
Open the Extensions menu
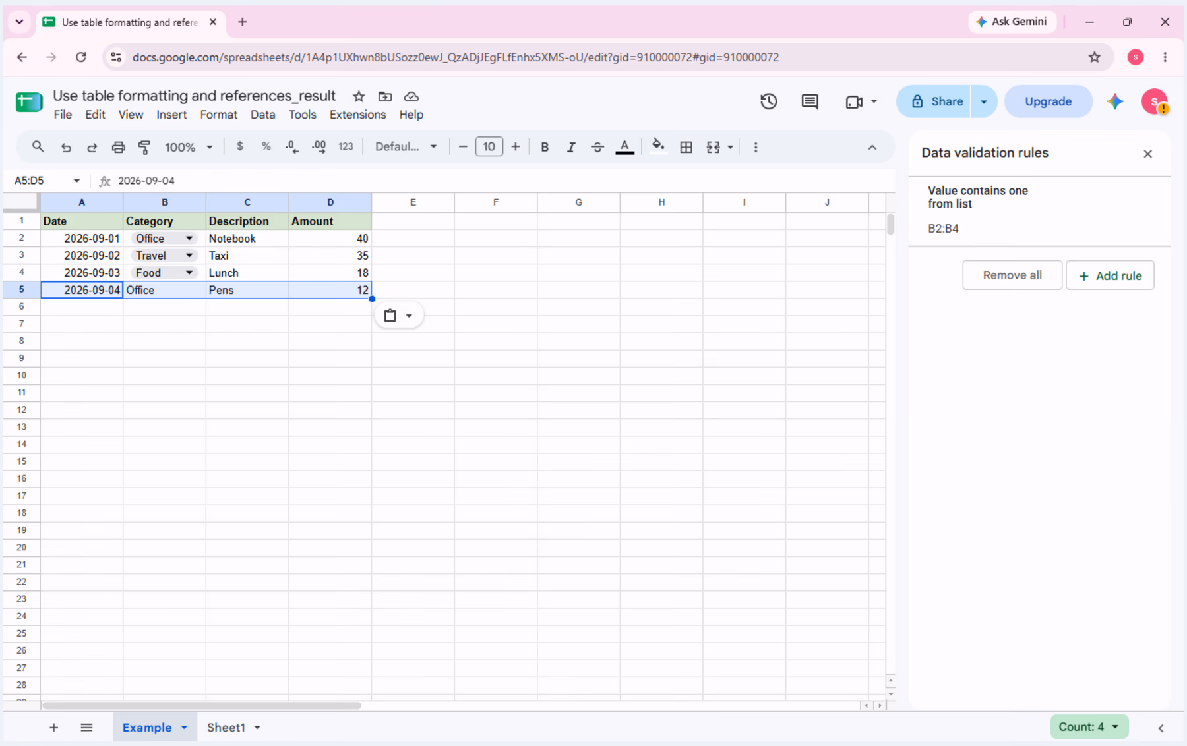(357, 115)
